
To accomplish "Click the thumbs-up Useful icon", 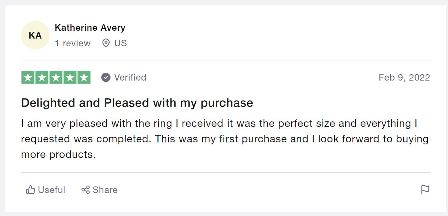I will (x=30, y=190).
